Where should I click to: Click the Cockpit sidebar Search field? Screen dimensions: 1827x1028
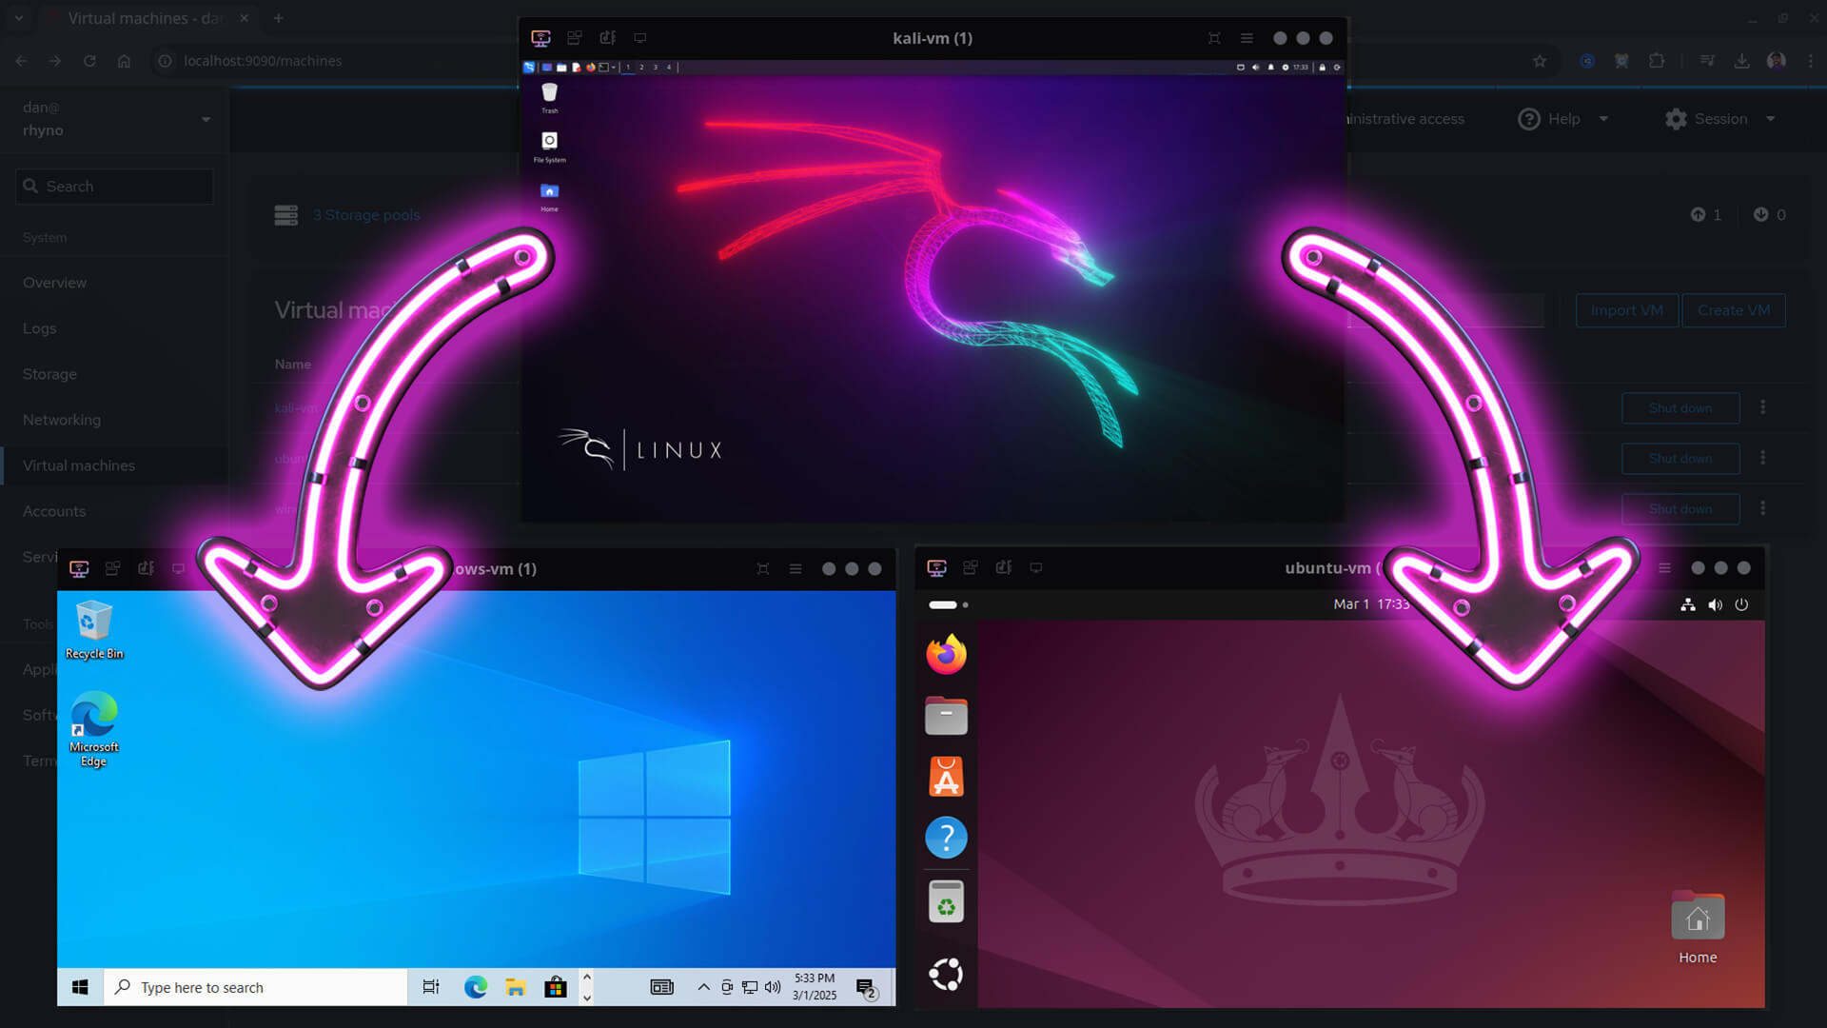point(114,187)
